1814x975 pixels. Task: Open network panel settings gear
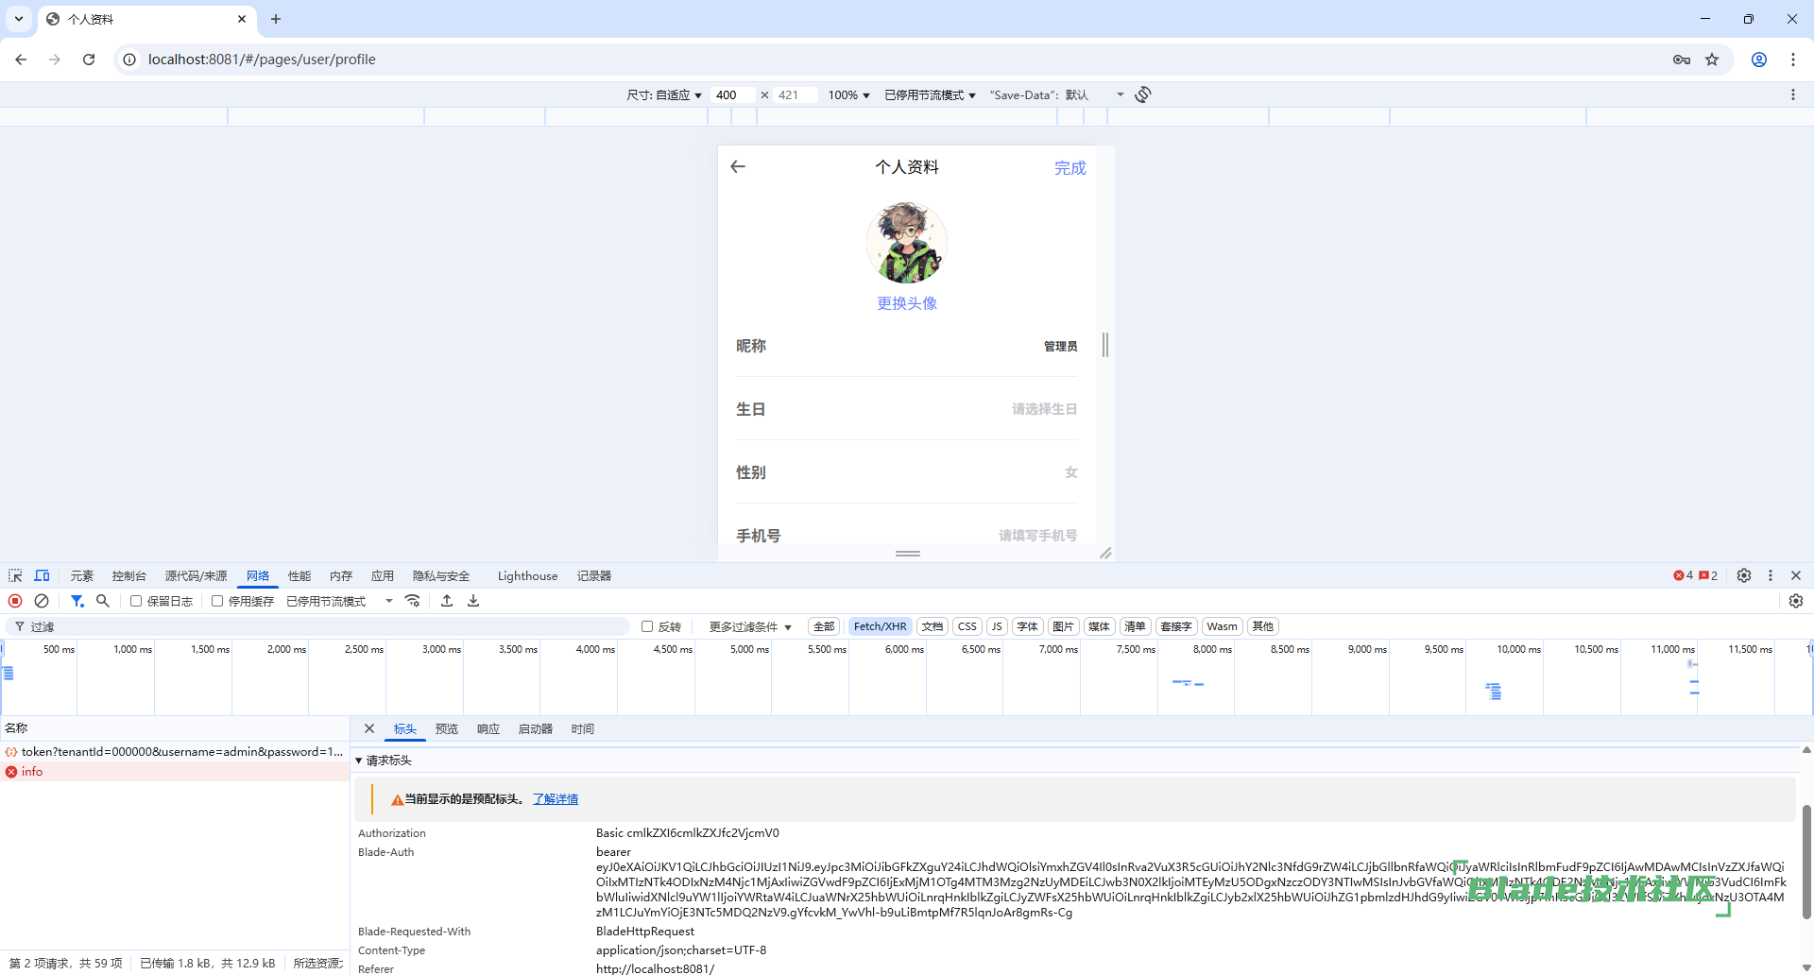pyautogui.click(x=1796, y=601)
